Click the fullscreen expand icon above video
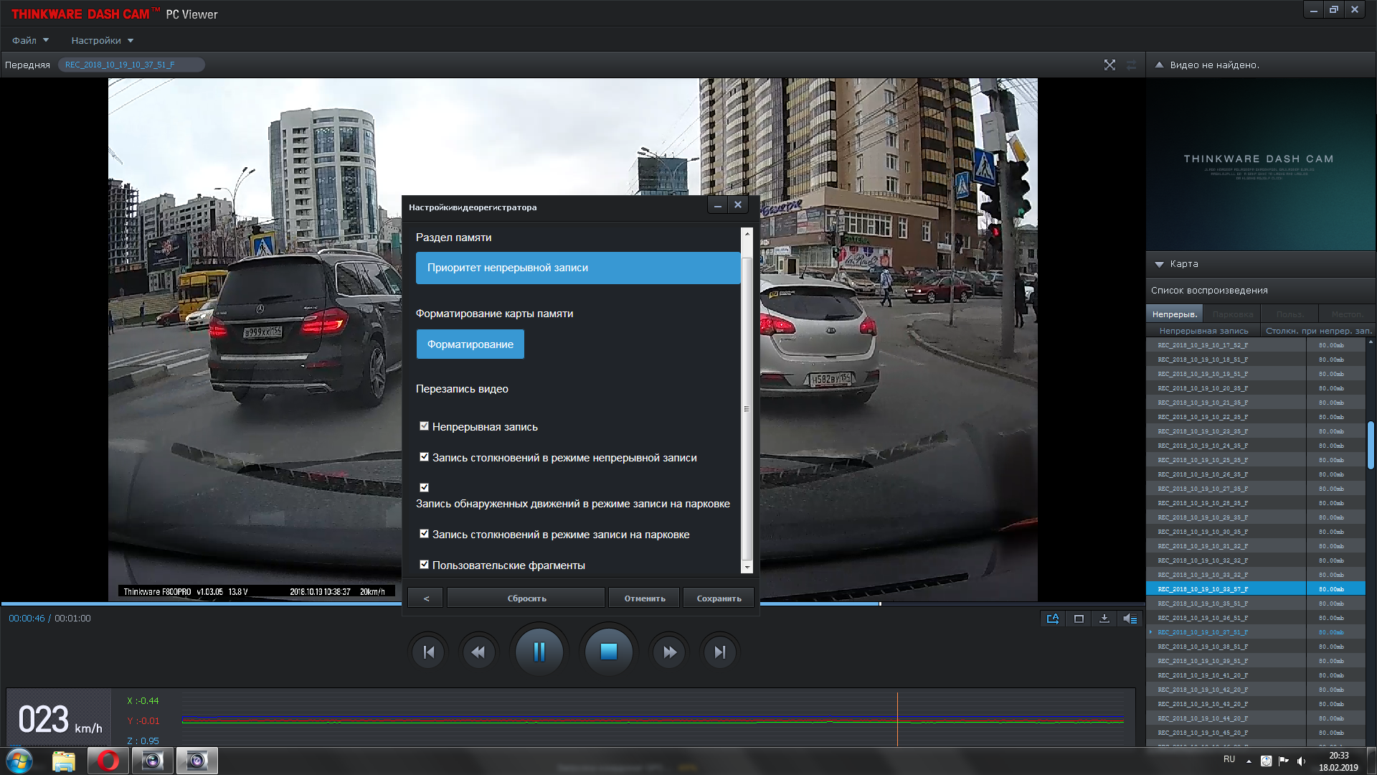This screenshot has height=775, width=1377. (1109, 65)
